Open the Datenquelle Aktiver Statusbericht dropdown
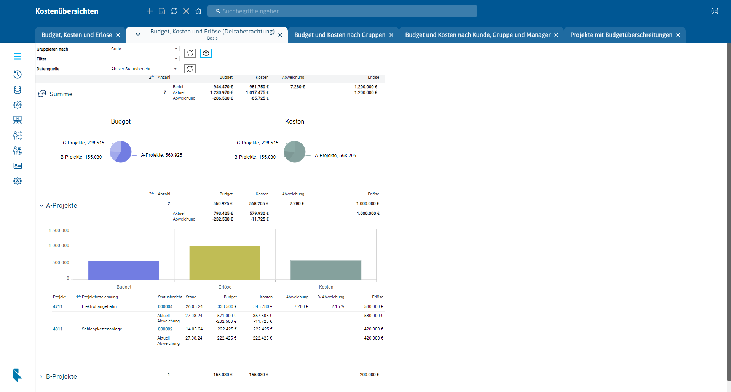This screenshot has height=392, width=731. [145, 69]
